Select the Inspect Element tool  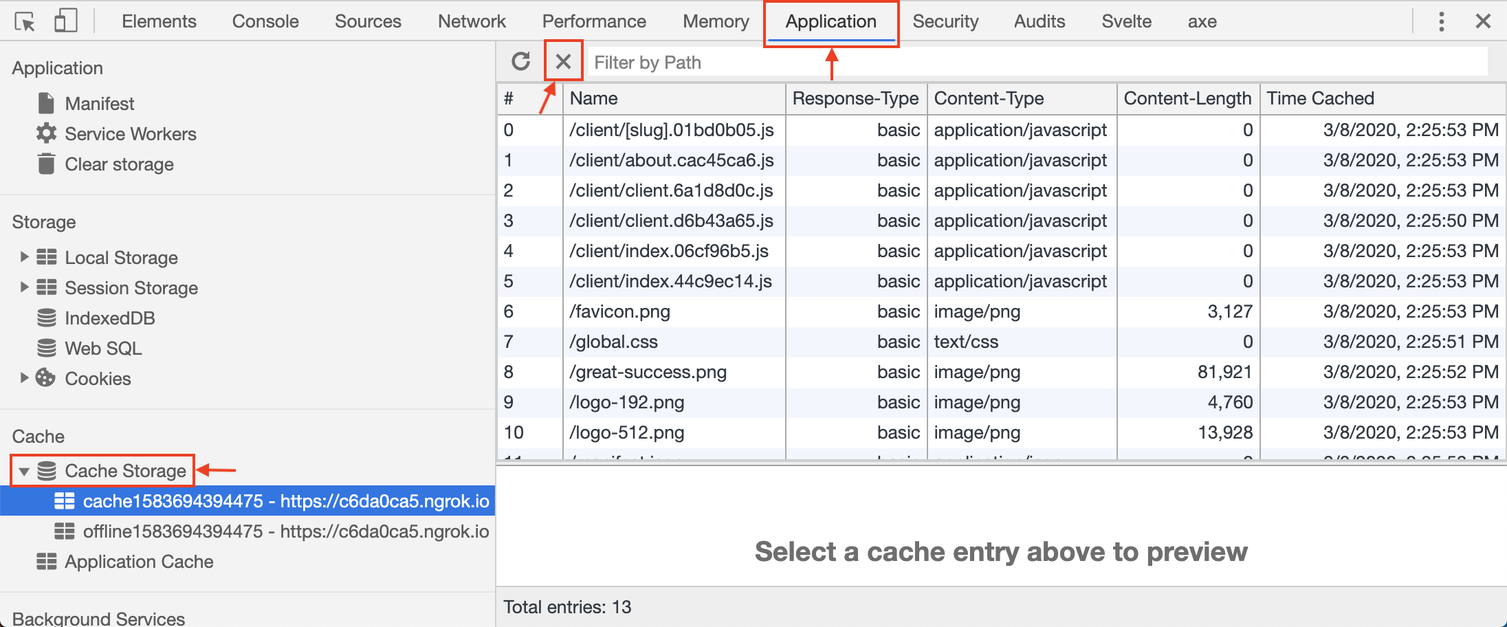(x=25, y=21)
